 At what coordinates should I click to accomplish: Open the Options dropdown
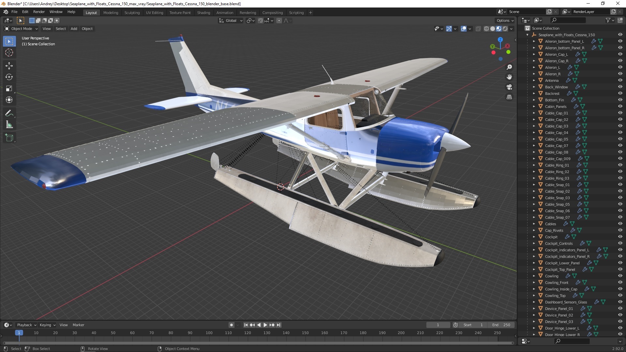505,21
